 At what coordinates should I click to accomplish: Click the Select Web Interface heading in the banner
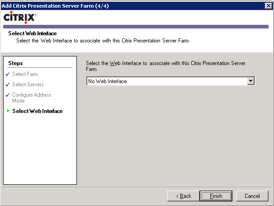32,33
